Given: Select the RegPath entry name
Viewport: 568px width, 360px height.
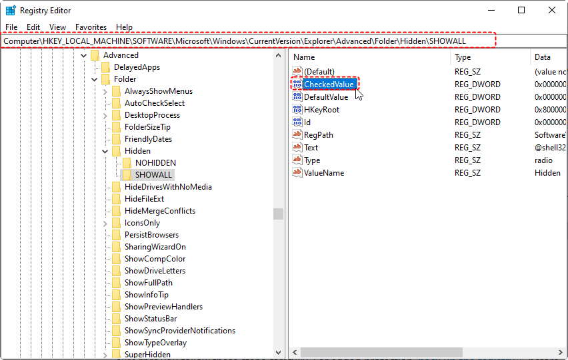Looking at the screenshot, I should coord(319,135).
